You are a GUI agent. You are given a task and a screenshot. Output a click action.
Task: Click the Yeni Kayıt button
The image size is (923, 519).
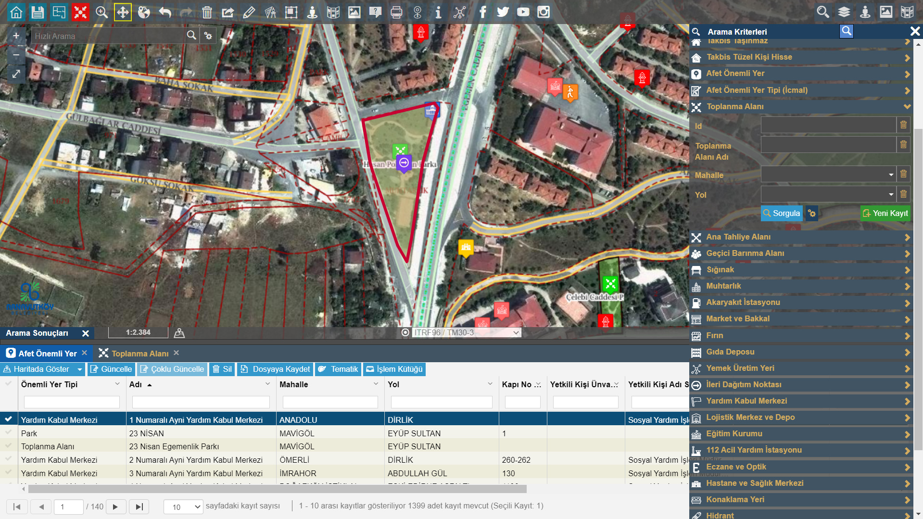coord(885,213)
